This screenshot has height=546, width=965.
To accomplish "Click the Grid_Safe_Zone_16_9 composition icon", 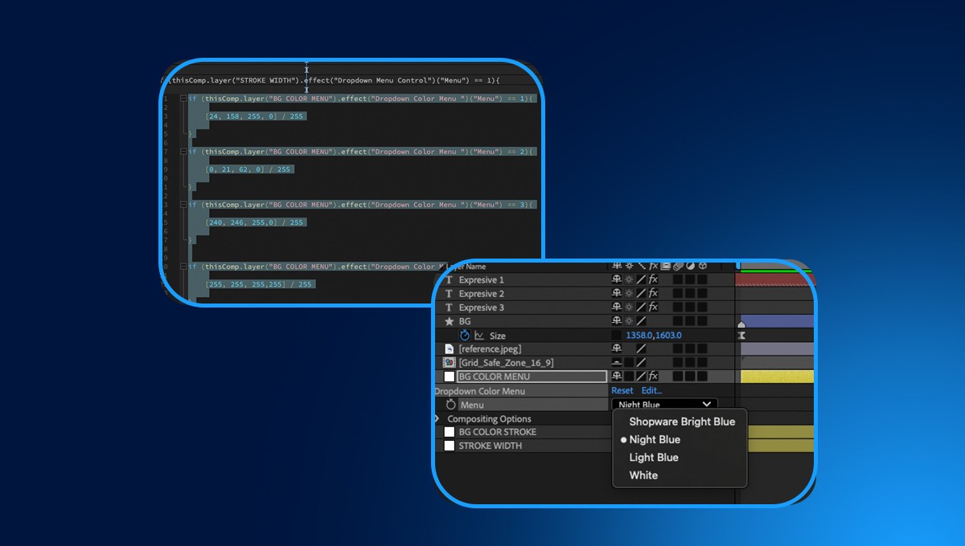I will tap(450, 363).
